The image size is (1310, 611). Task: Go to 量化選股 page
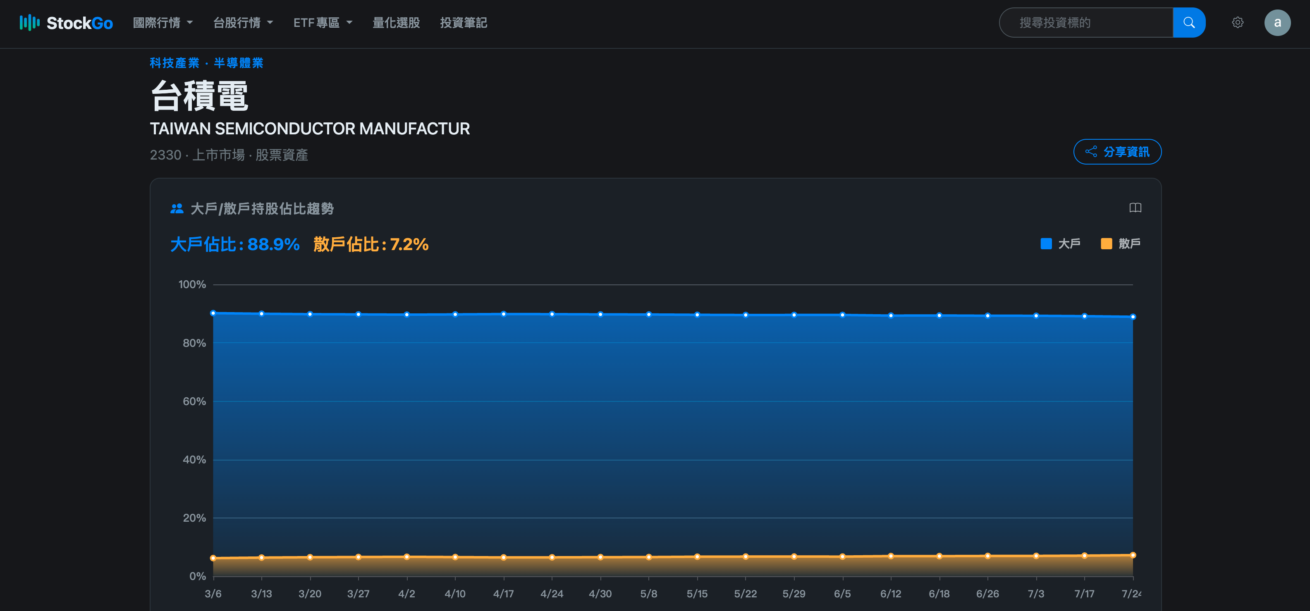coord(396,23)
